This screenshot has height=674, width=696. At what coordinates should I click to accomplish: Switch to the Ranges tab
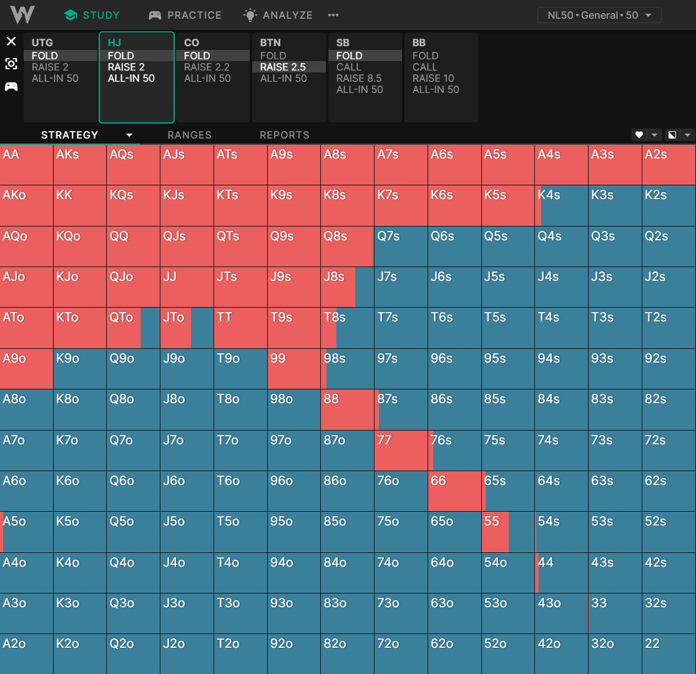tap(189, 135)
